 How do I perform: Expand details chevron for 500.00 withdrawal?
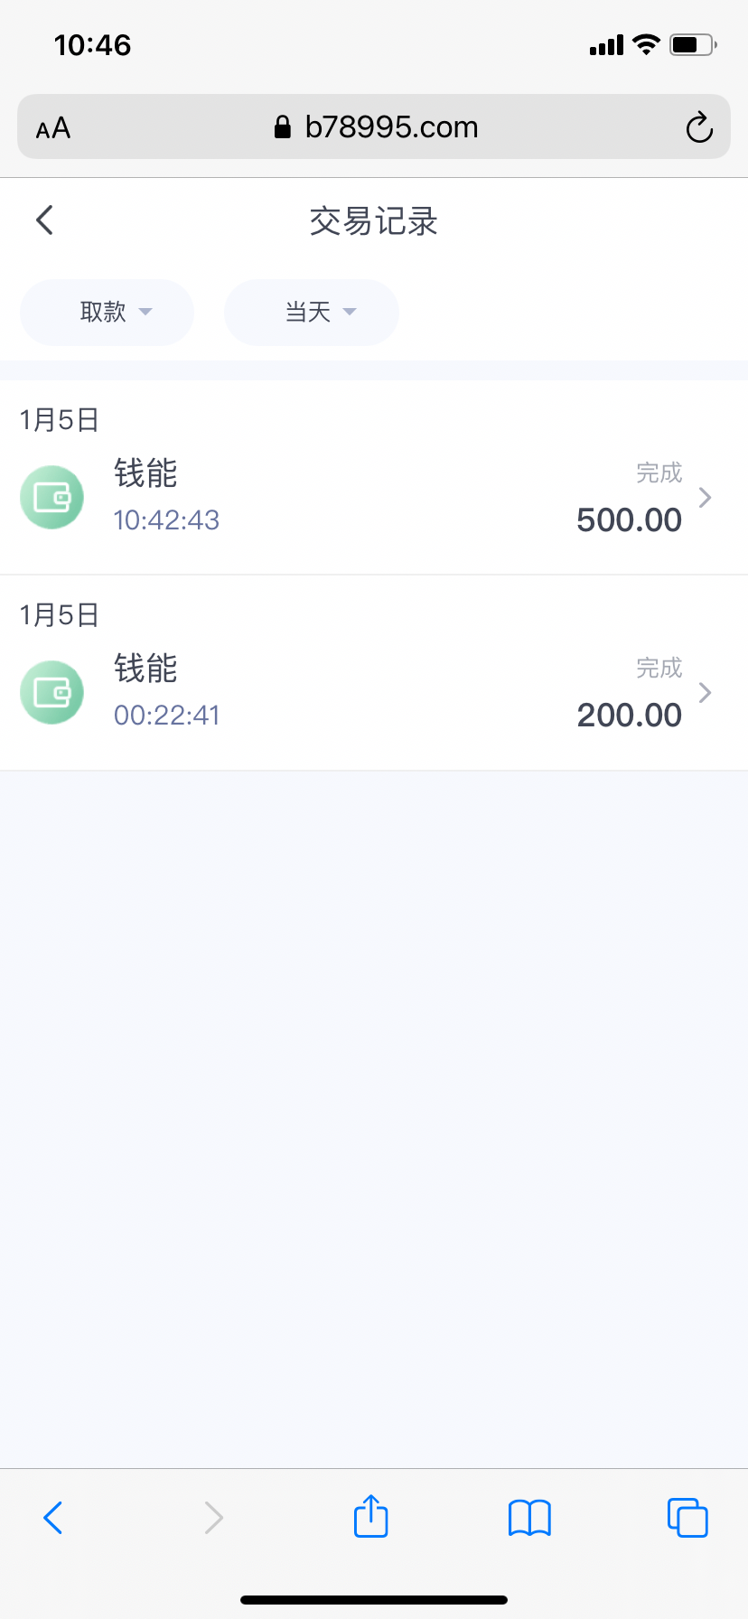706,497
